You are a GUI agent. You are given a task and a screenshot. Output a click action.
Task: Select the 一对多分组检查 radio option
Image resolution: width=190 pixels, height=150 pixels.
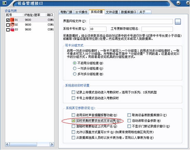75,68
